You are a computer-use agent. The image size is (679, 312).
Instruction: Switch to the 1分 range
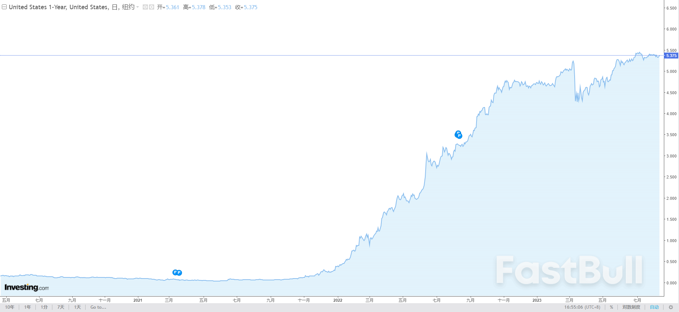click(x=44, y=307)
